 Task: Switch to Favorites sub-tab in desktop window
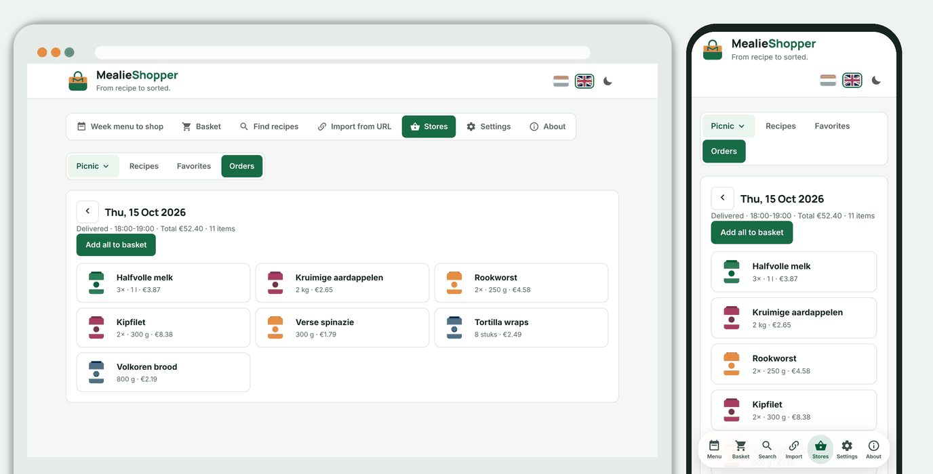194,166
